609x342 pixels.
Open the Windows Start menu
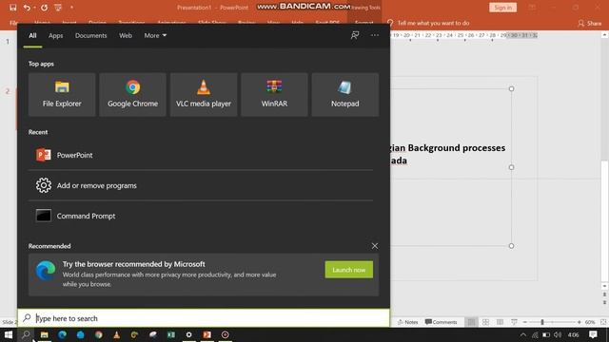click(x=9, y=334)
